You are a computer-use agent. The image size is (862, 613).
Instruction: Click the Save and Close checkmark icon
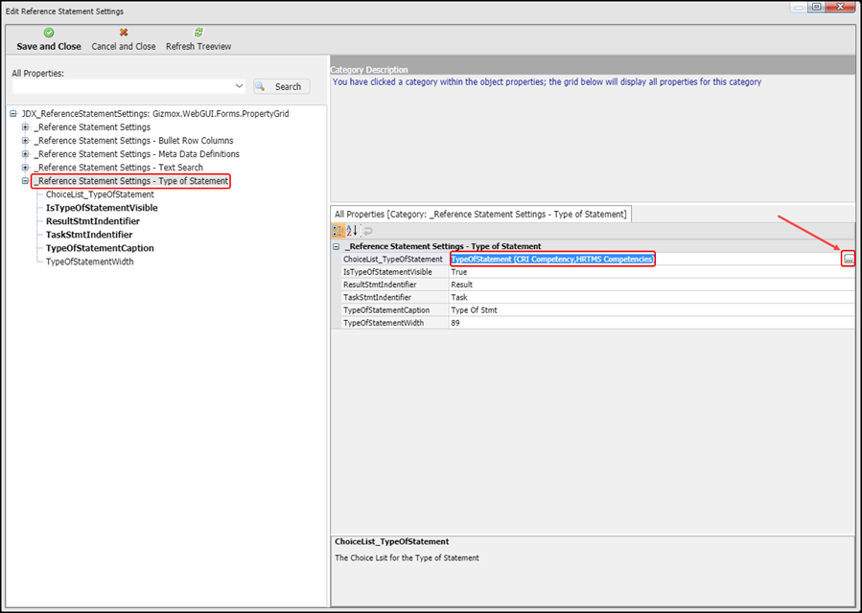[49, 33]
